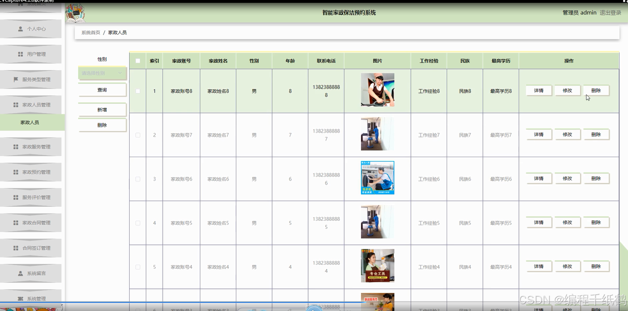Collapse the 家政人员管理 menu
Image resolution: width=628 pixels, height=311 pixels.
click(31, 105)
